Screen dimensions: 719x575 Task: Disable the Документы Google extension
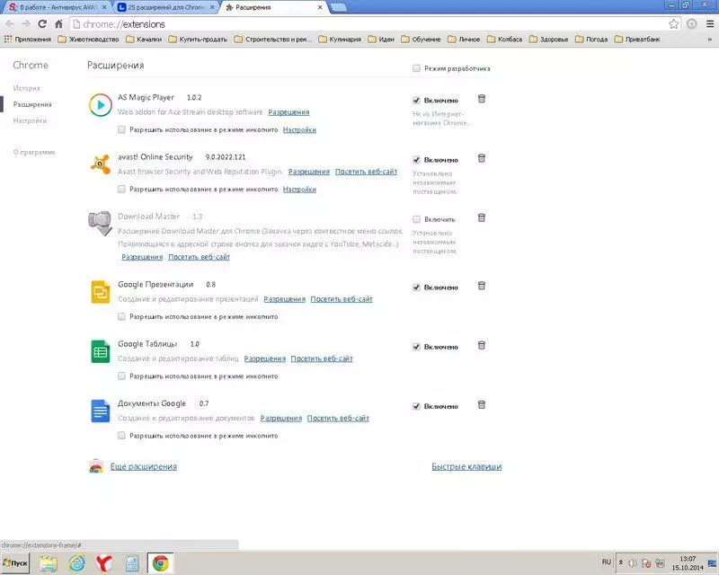416,406
